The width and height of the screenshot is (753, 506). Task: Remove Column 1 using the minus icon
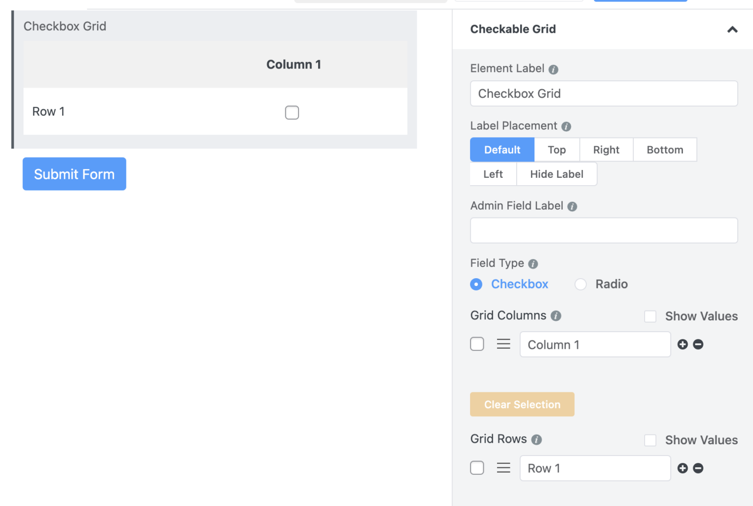pyautogui.click(x=698, y=344)
